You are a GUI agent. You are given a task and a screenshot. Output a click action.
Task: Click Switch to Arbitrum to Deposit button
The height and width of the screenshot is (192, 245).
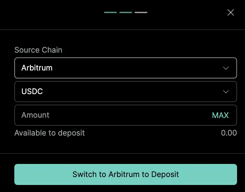click(x=125, y=174)
